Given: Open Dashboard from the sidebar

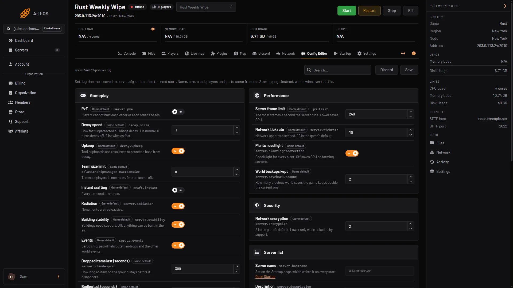Looking at the screenshot, I should [x=34, y=41].
